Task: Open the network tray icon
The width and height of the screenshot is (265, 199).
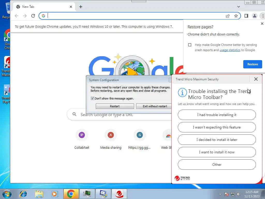Action: point(233,194)
